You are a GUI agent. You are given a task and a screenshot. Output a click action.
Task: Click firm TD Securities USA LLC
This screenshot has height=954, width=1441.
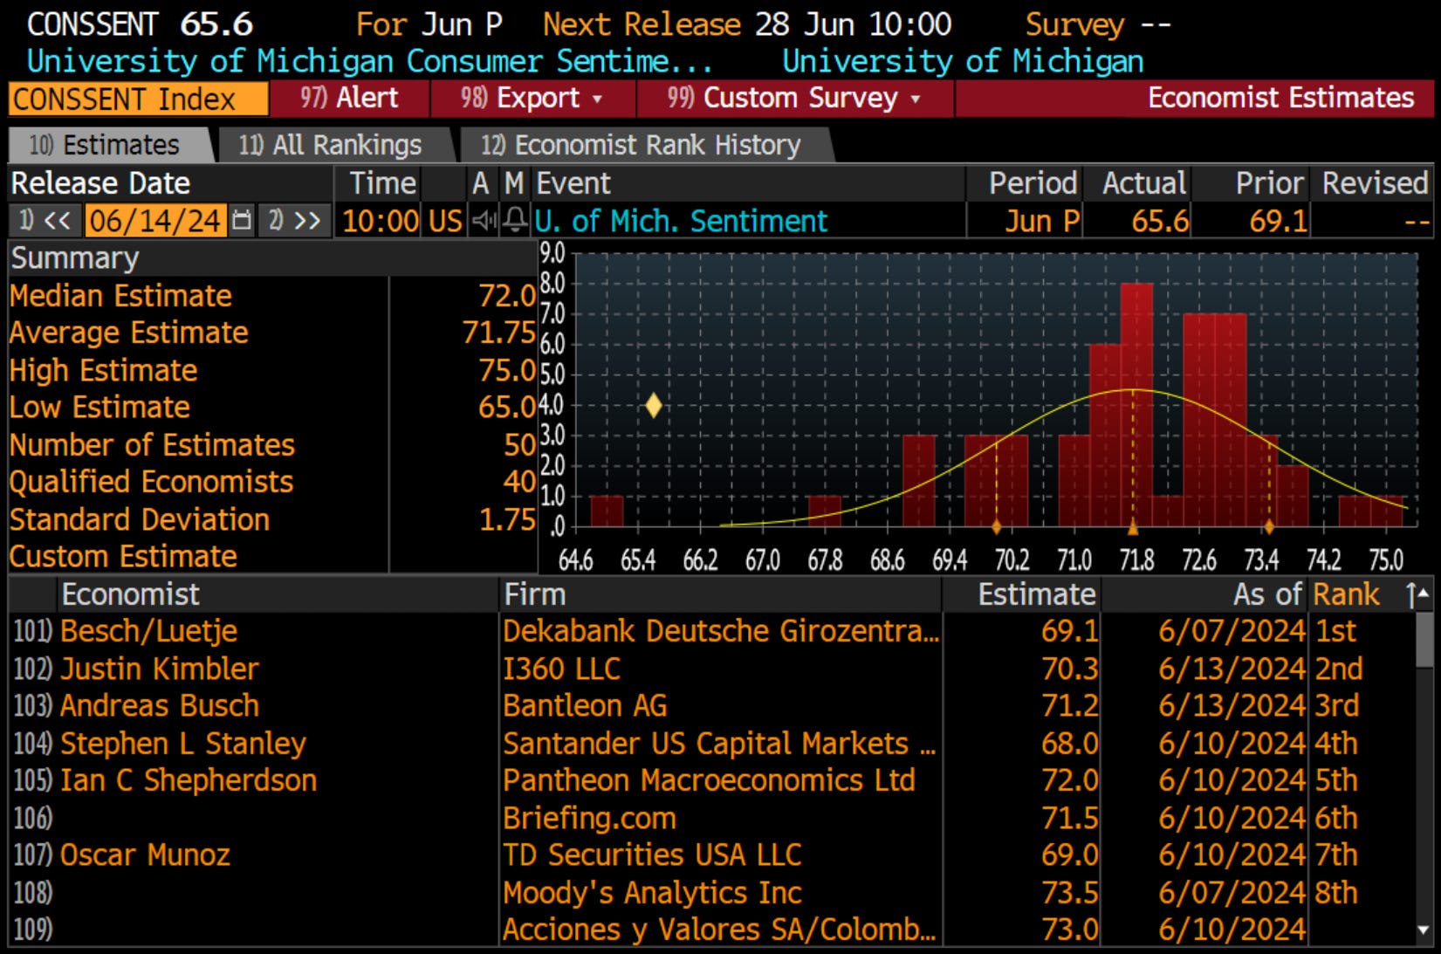click(x=652, y=854)
